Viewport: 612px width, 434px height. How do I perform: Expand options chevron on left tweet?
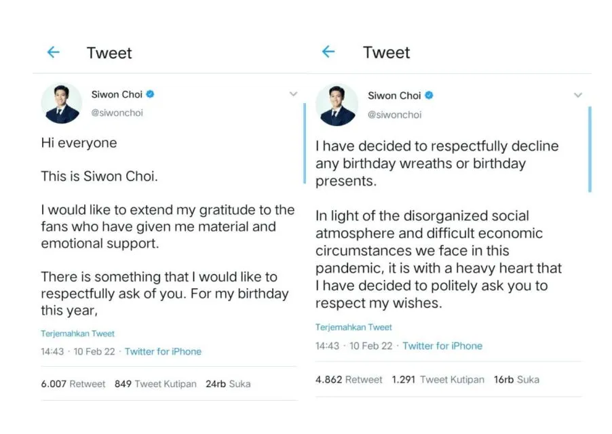[294, 94]
